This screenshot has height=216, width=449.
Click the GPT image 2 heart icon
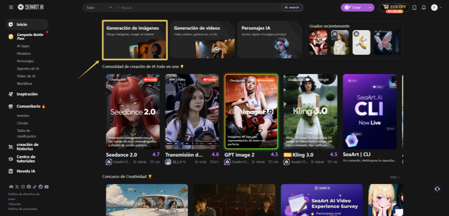tap(271, 162)
